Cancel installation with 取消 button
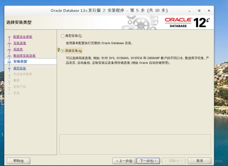The height and width of the screenshot is (166, 228). point(200,161)
